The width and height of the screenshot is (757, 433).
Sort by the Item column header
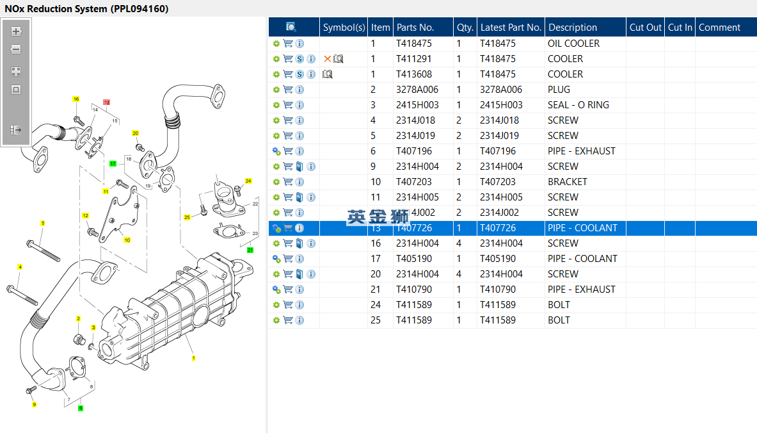click(381, 27)
